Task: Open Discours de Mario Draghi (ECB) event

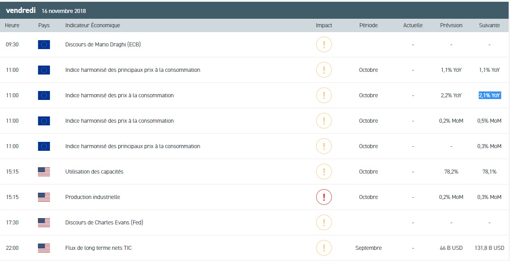Action: tap(103, 45)
